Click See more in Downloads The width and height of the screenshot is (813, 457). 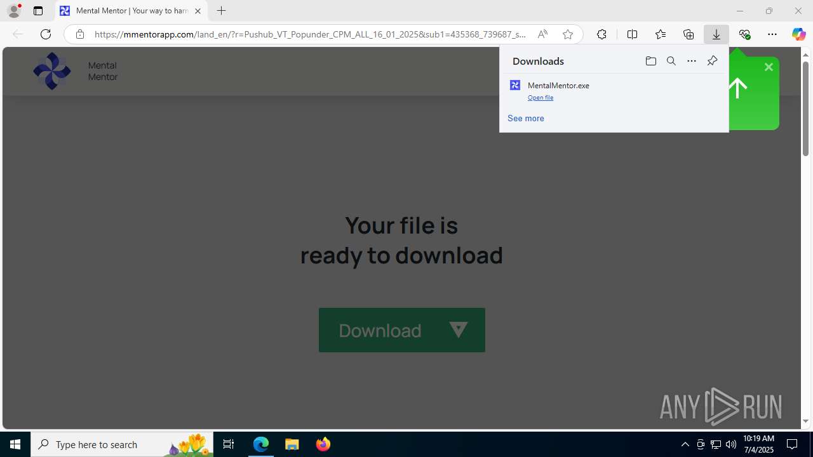click(526, 118)
